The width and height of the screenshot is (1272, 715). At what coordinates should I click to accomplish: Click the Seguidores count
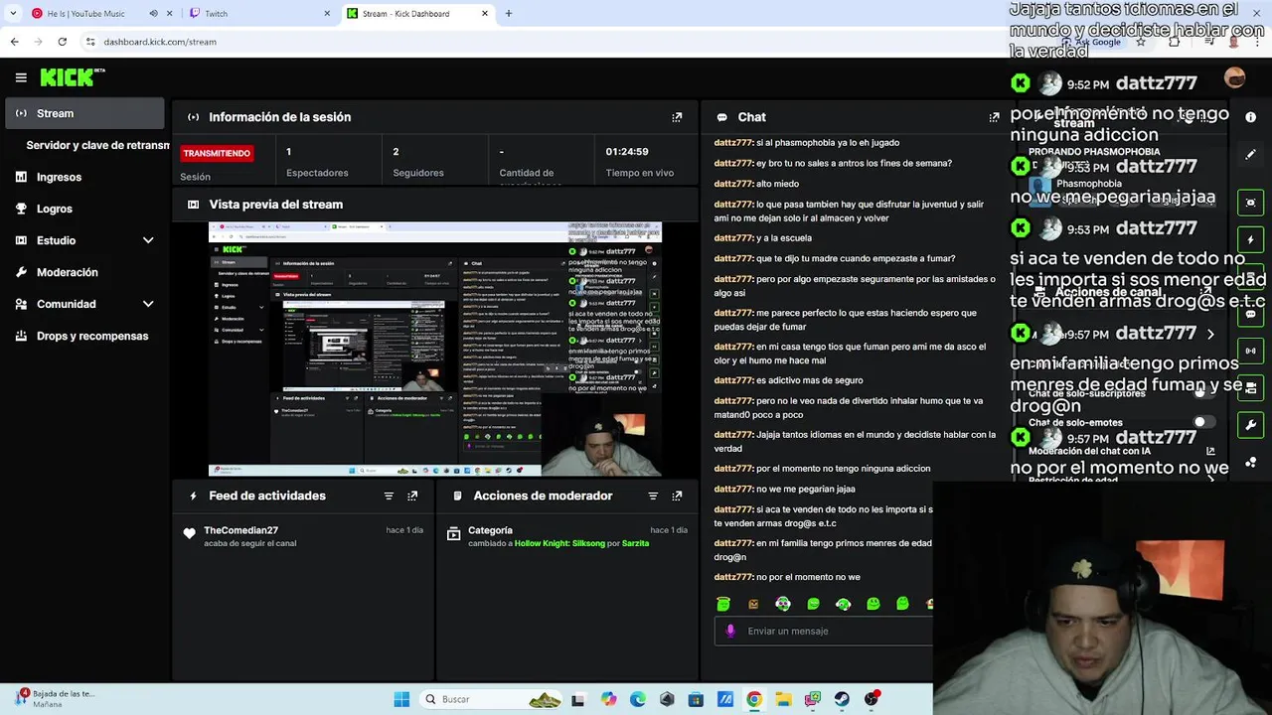pos(396,152)
